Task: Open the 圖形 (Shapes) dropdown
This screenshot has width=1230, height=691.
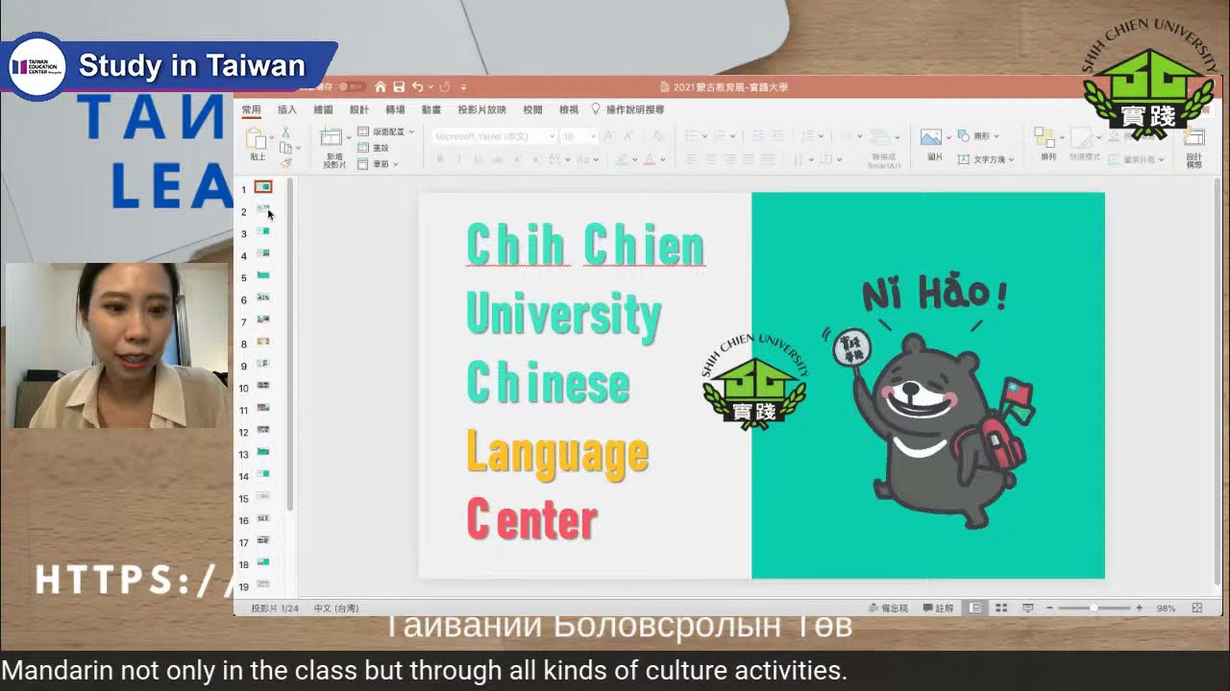Action: coord(978,136)
